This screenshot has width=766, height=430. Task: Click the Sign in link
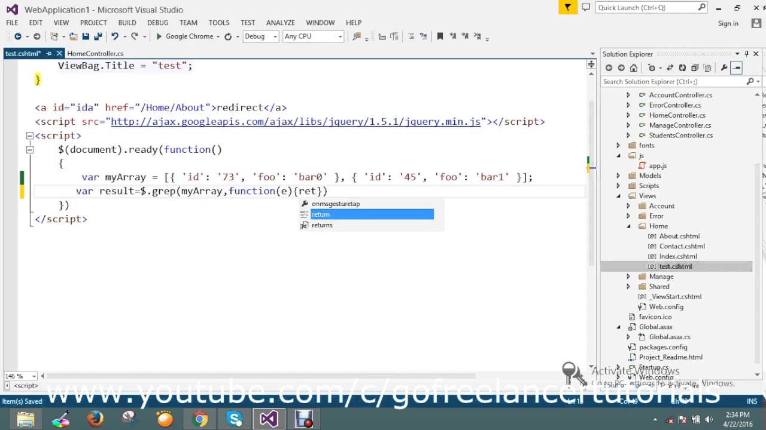point(728,23)
